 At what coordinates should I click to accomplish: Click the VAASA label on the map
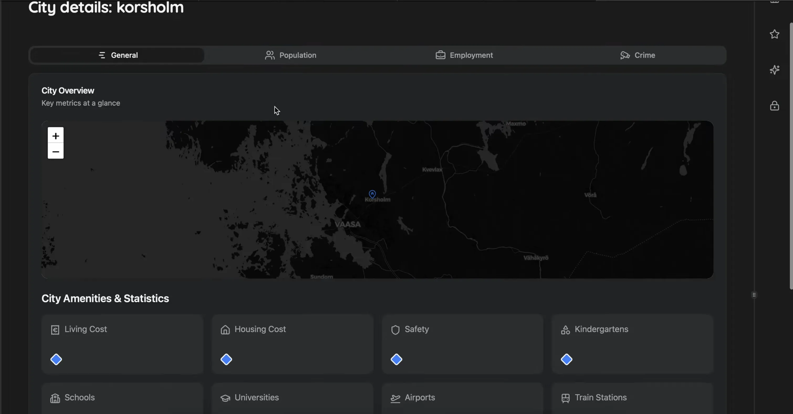(348, 224)
